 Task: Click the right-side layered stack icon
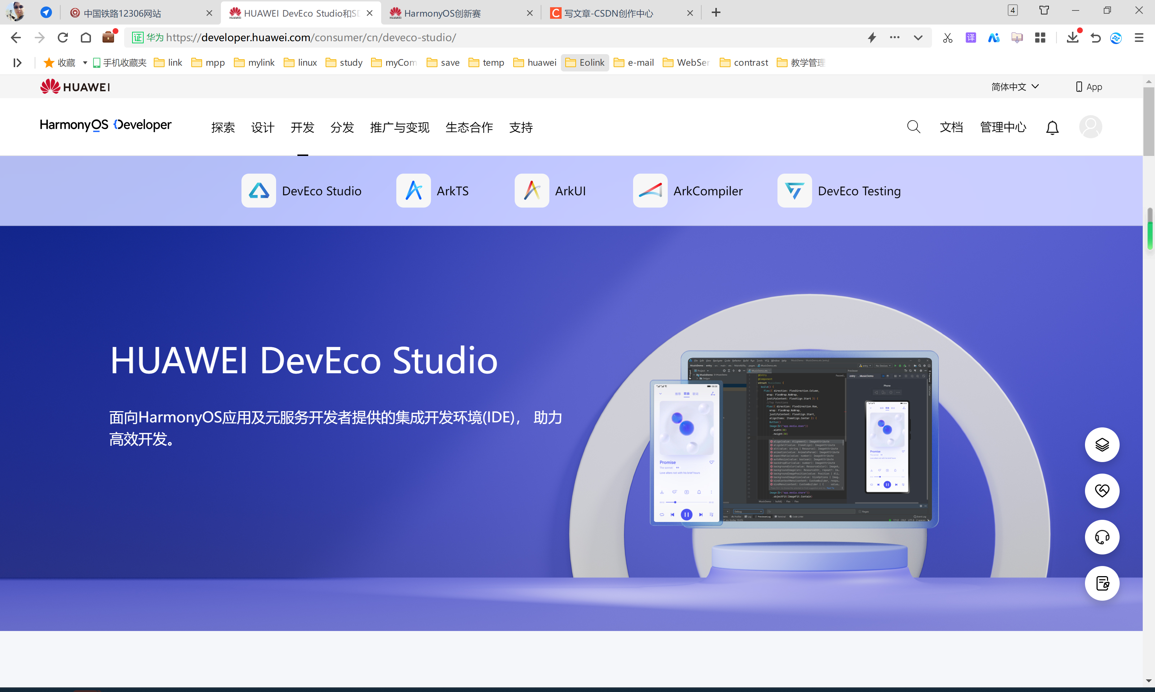[x=1102, y=444]
